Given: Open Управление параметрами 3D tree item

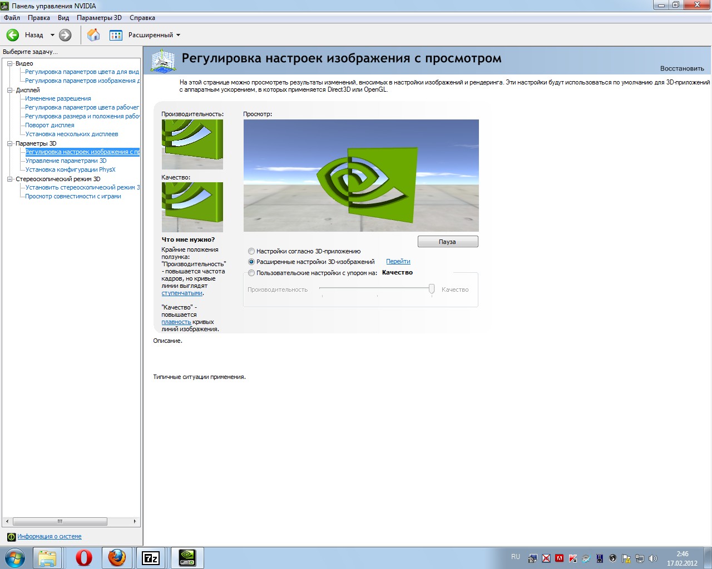Looking at the screenshot, I should pyautogui.click(x=66, y=161).
